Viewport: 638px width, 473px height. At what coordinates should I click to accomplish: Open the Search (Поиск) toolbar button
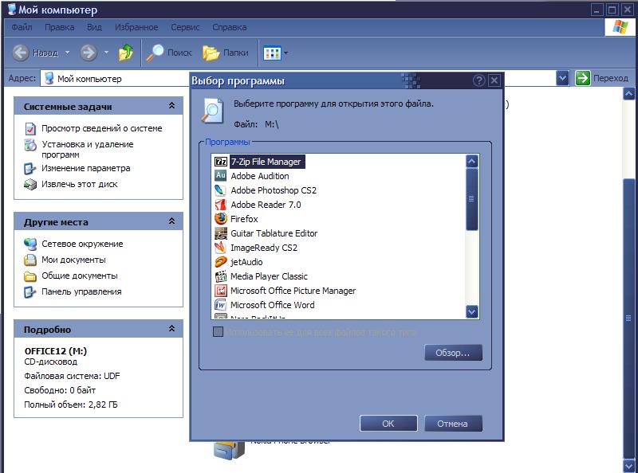coord(169,53)
